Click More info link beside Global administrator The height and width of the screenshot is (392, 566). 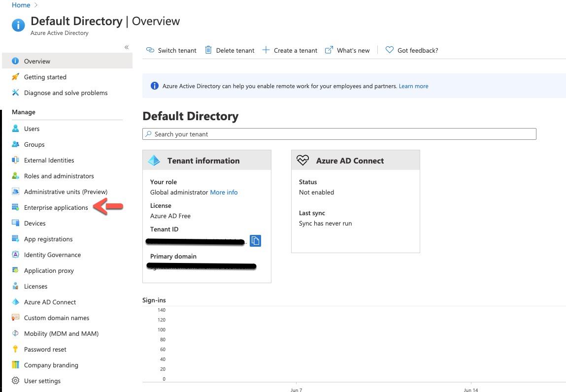pyautogui.click(x=224, y=192)
